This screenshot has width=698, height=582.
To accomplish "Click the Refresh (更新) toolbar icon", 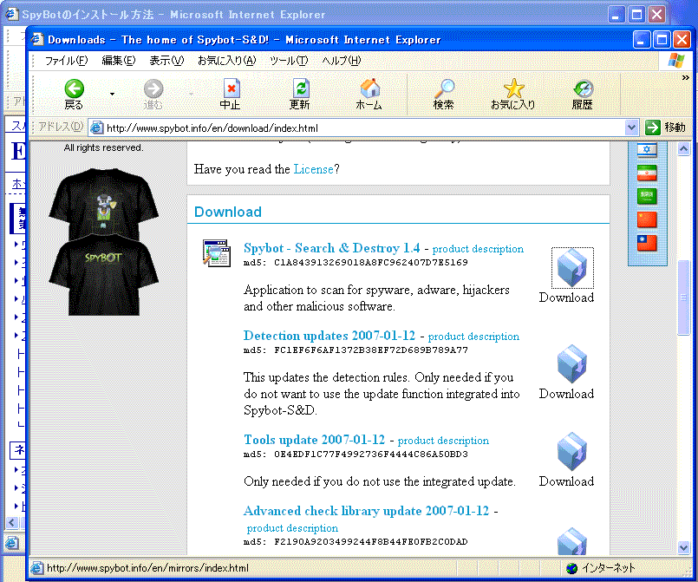I will click(x=301, y=88).
